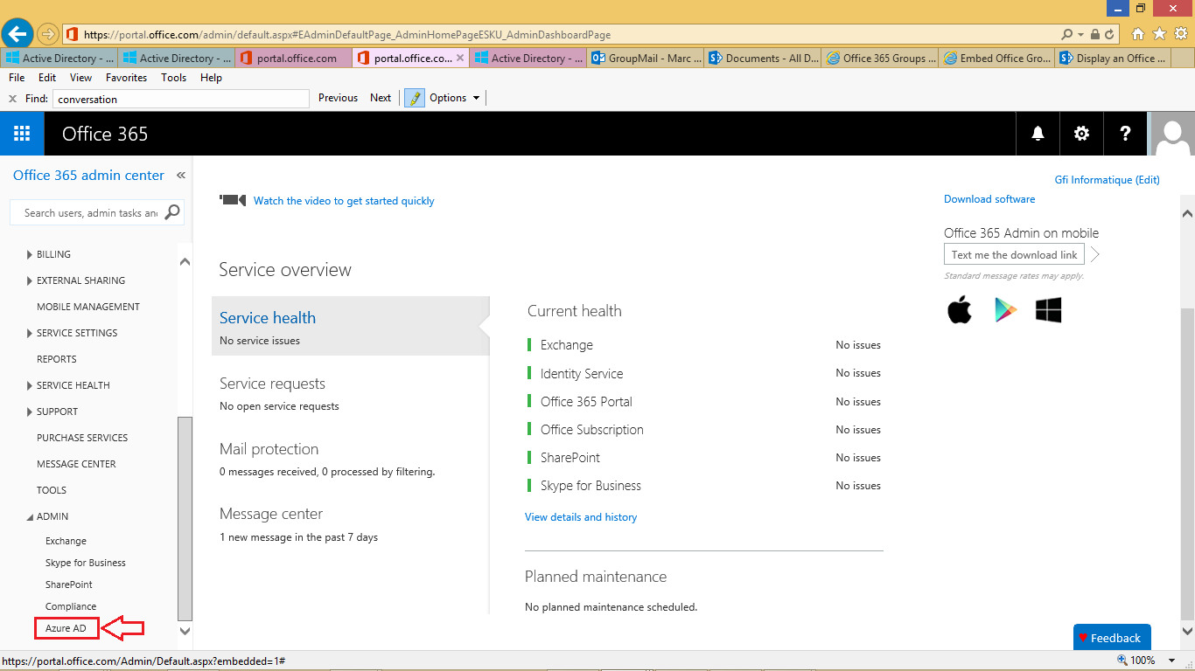The height and width of the screenshot is (671, 1195).
Task: Click the address bar search magnifier
Action: pos(1067,35)
